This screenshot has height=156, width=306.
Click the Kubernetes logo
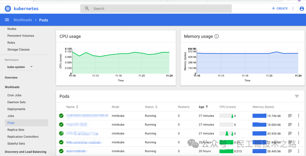(x=8, y=8)
